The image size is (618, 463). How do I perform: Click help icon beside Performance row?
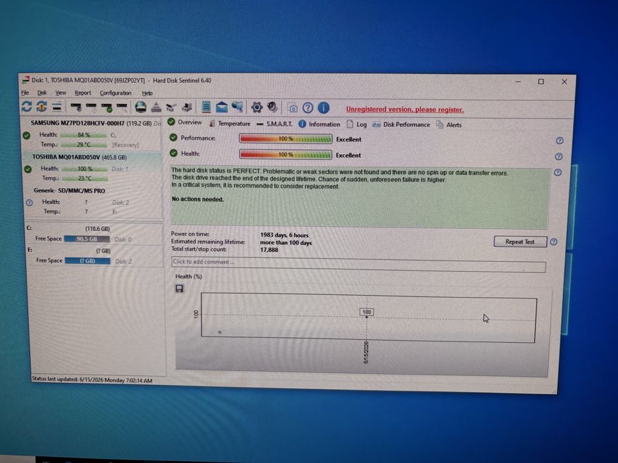[x=559, y=140]
